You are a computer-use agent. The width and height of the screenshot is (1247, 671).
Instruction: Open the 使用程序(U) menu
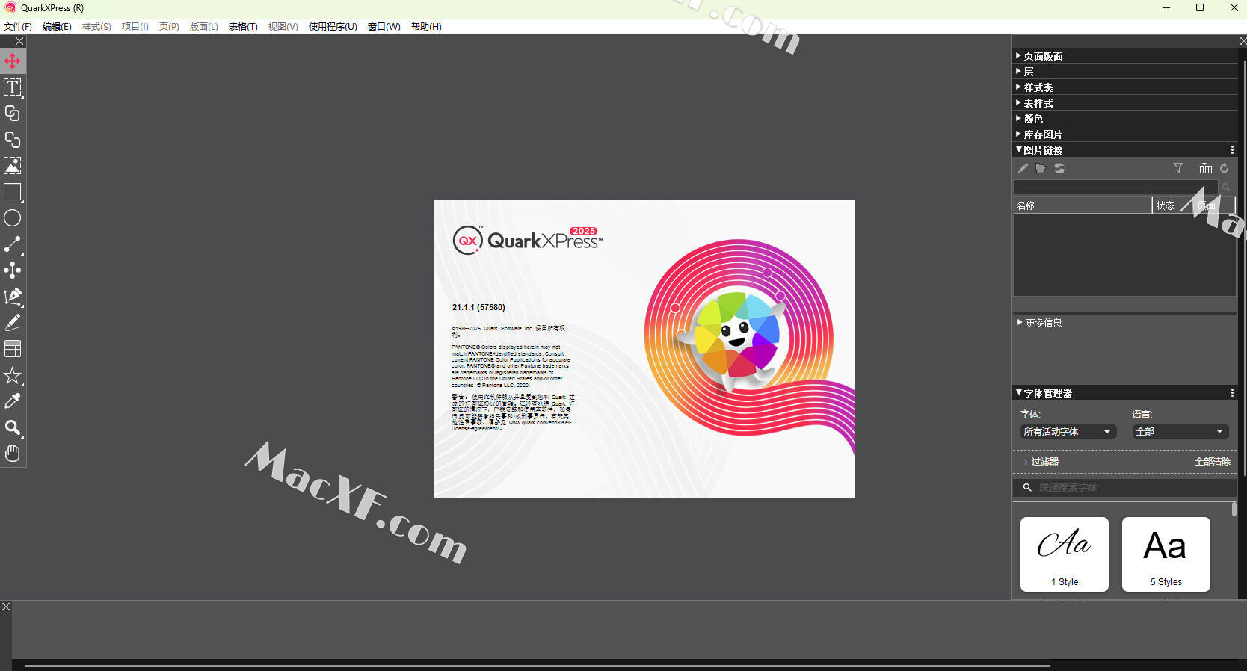(x=333, y=27)
